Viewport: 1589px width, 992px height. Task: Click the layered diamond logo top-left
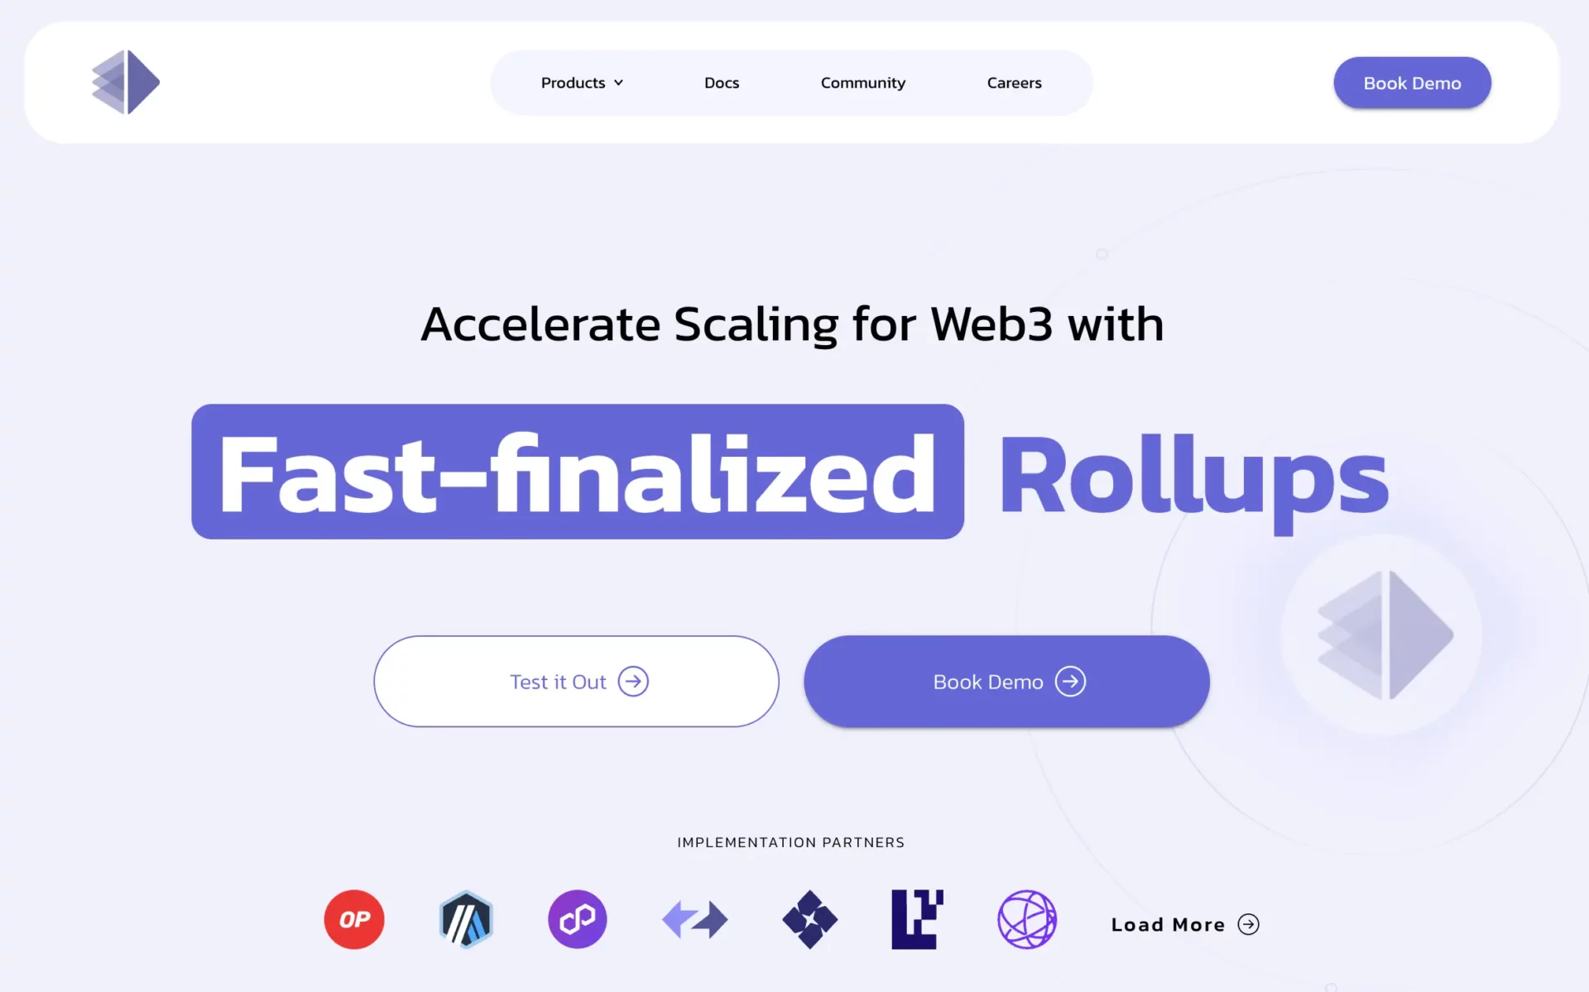125,82
